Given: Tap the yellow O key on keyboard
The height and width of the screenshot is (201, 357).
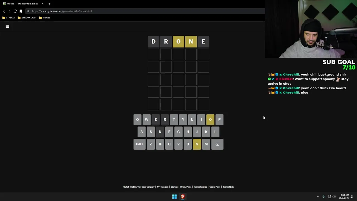Looking at the screenshot, I should (x=210, y=119).
